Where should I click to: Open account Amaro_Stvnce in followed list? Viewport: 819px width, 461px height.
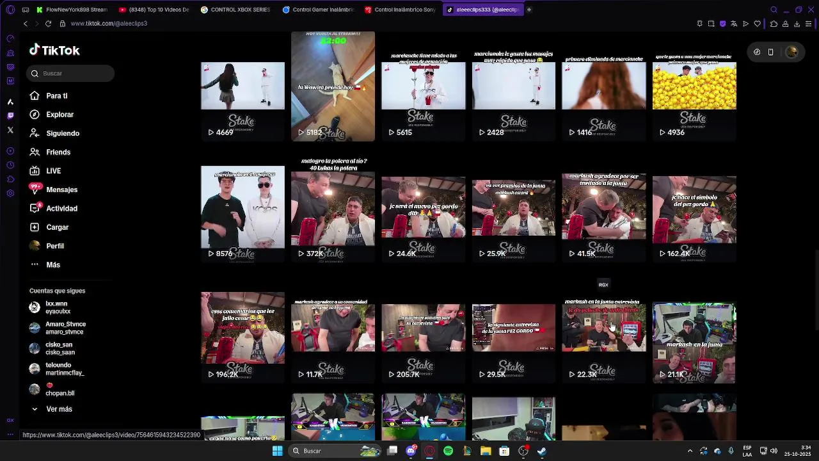tap(58, 328)
